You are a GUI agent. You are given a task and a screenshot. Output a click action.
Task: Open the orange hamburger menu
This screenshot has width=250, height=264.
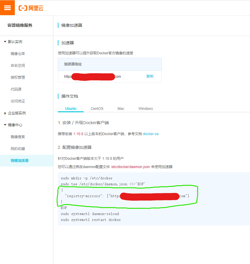pyautogui.click(x=7, y=8)
